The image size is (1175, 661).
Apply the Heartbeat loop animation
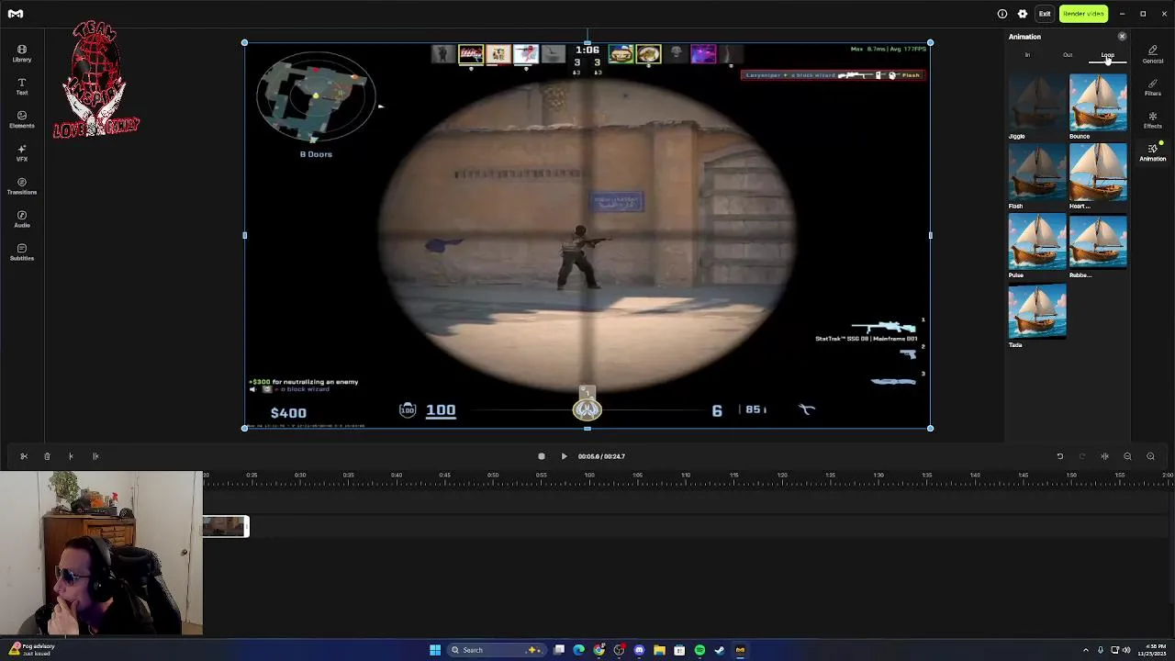click(1098, 173)
